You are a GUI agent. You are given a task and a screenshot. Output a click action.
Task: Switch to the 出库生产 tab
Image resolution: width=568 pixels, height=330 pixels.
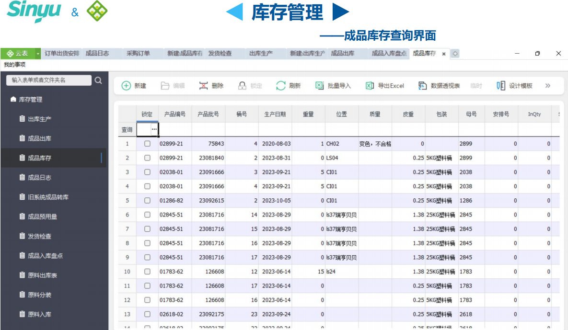[x=261, y=54]
